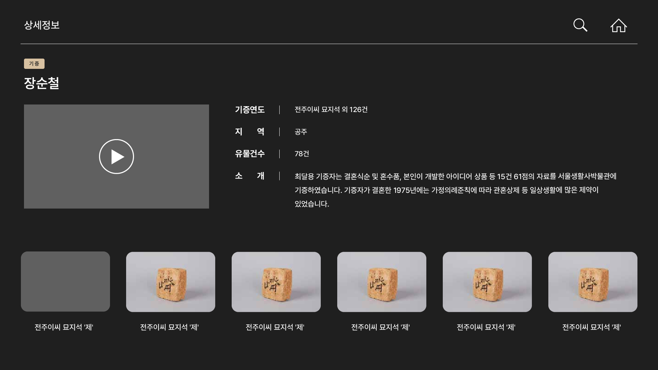Click the 전주이씨 묘지석 외 126건 text

331,110
